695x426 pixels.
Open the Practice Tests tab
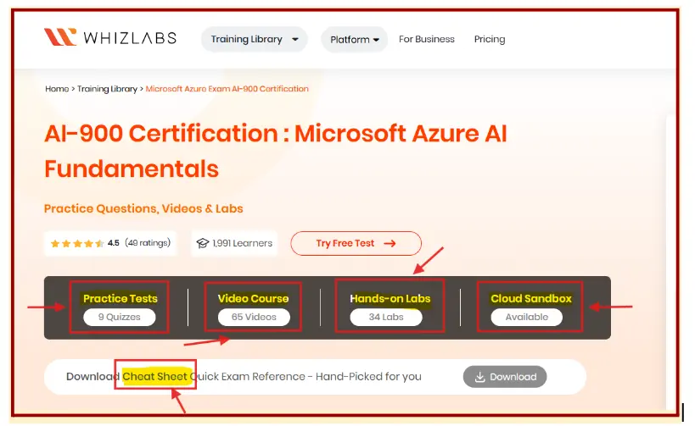(121, 299)
